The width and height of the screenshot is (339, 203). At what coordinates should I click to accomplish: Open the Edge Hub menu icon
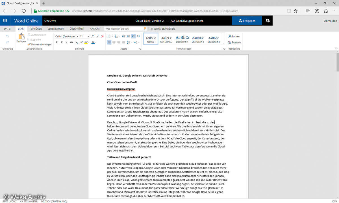308,11
